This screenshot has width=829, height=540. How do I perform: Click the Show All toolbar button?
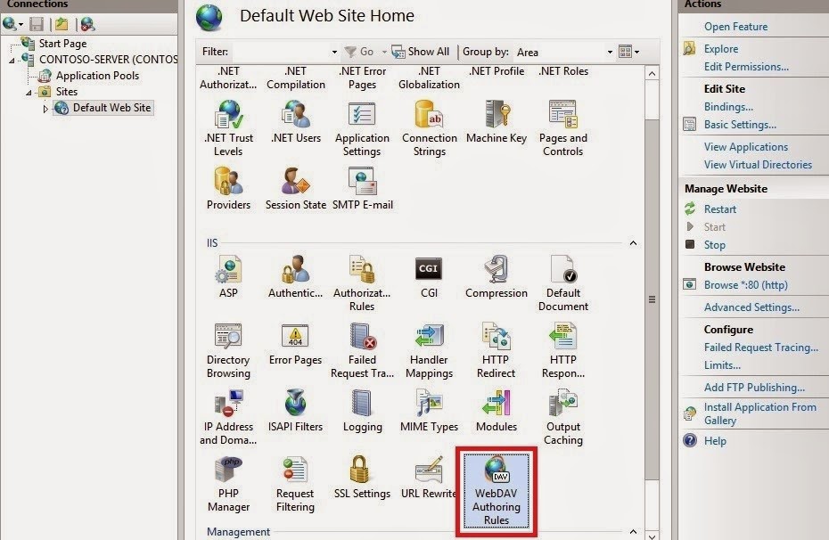click(x=420, y=52)
